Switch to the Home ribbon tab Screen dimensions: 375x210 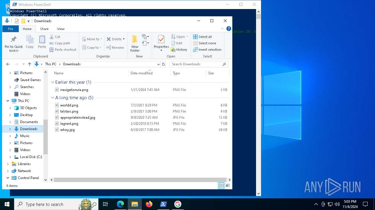point(27,29)
